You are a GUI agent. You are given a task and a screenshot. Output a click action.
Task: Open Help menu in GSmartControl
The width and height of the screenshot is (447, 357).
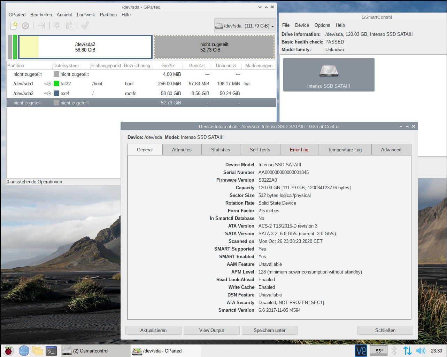(x=340, y=25)
